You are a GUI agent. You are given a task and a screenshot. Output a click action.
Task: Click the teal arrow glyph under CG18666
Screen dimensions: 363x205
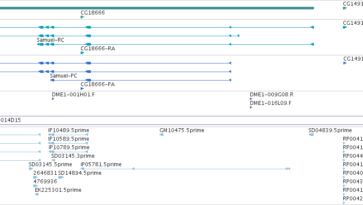(x=82, y=17)
